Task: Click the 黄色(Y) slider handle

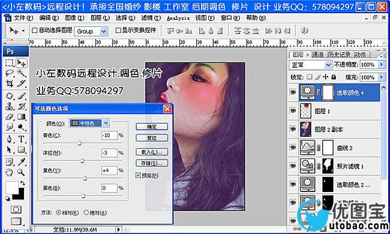Action: [85, 178]
